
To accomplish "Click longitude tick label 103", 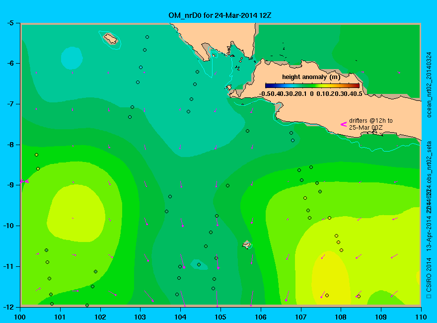I will (x=140, y=317).
